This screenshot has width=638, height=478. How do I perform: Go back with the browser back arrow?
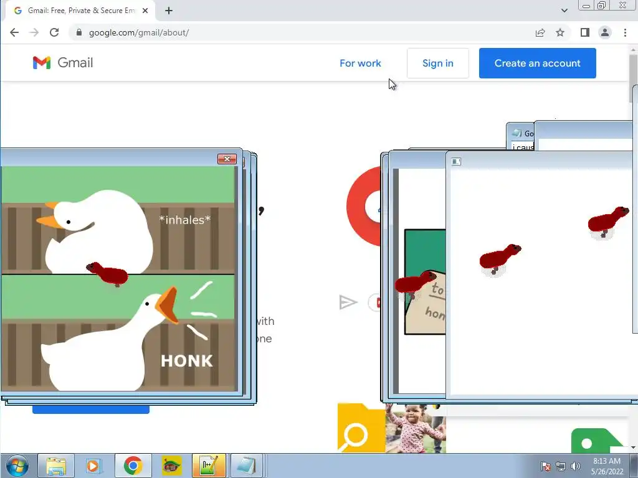coord(14,32)
